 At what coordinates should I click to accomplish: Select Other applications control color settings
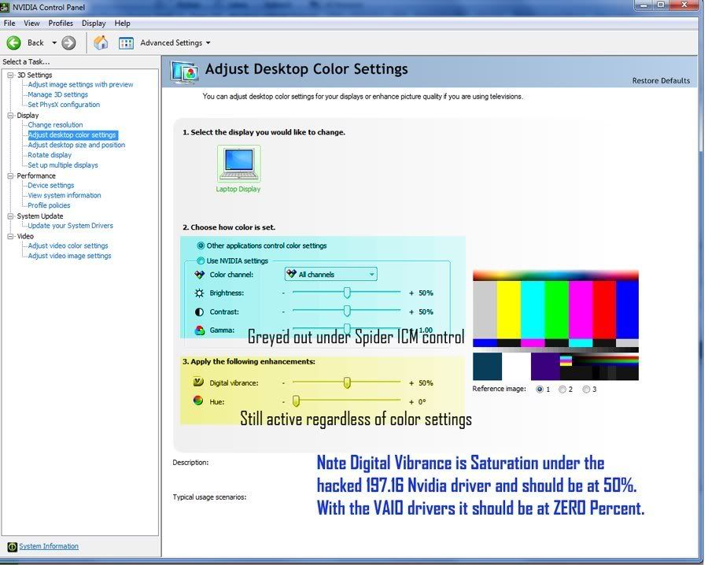[x=201, y=246]
